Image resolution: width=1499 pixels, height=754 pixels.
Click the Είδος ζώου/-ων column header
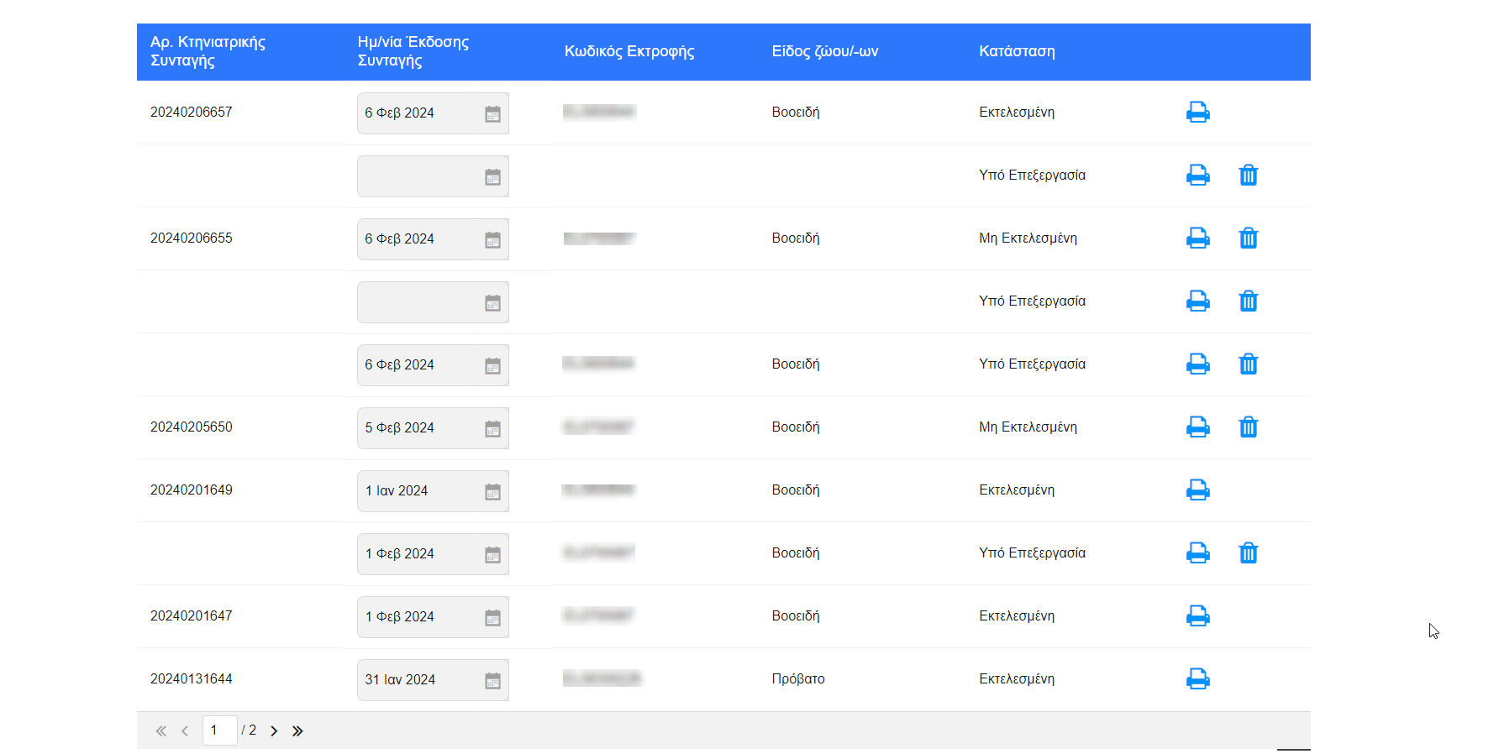[x=825, y=51]
